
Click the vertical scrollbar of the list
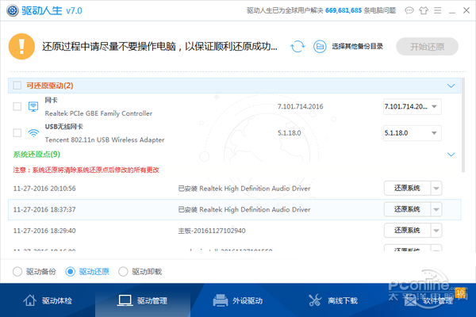(x=463, y=125)
